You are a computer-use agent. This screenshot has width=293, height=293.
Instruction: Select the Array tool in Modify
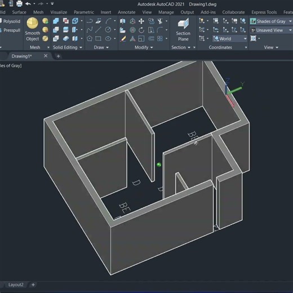coord(160,38)
